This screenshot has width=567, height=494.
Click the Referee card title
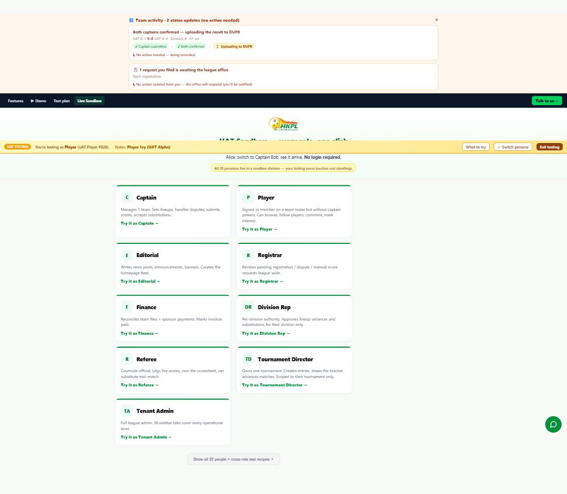pyautogui.click(x=147, y=359)
